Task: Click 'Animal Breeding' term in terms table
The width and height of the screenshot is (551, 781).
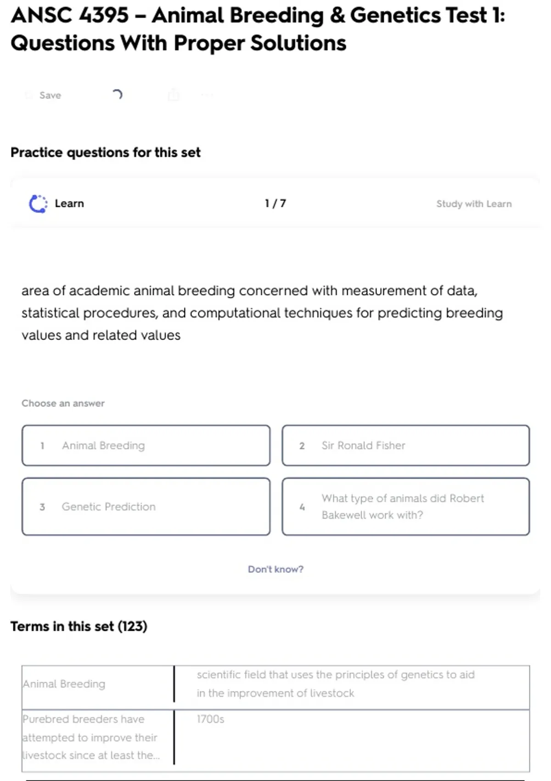Action: click(x=64, y=684)
